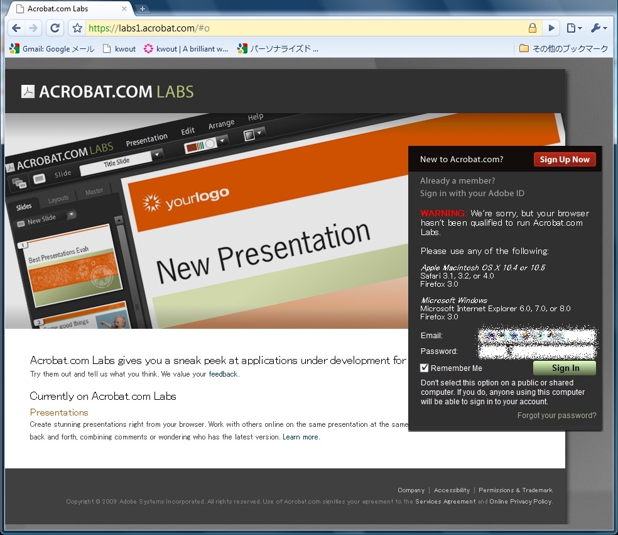Screen dimensions: 618x535
Task: Click into the Password field
Action: coord(537,351)
